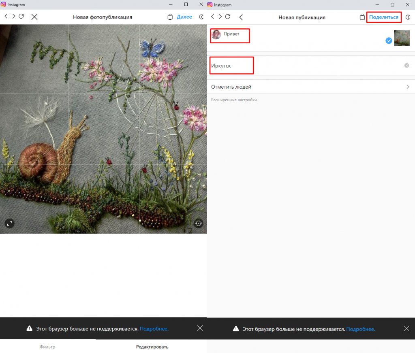The image size is (415, 353).
Task: Select the Редактировать tab
Action: click(x=152, y=347)
